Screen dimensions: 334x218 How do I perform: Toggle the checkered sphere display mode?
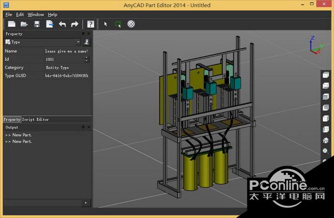[x=131, y=24]
